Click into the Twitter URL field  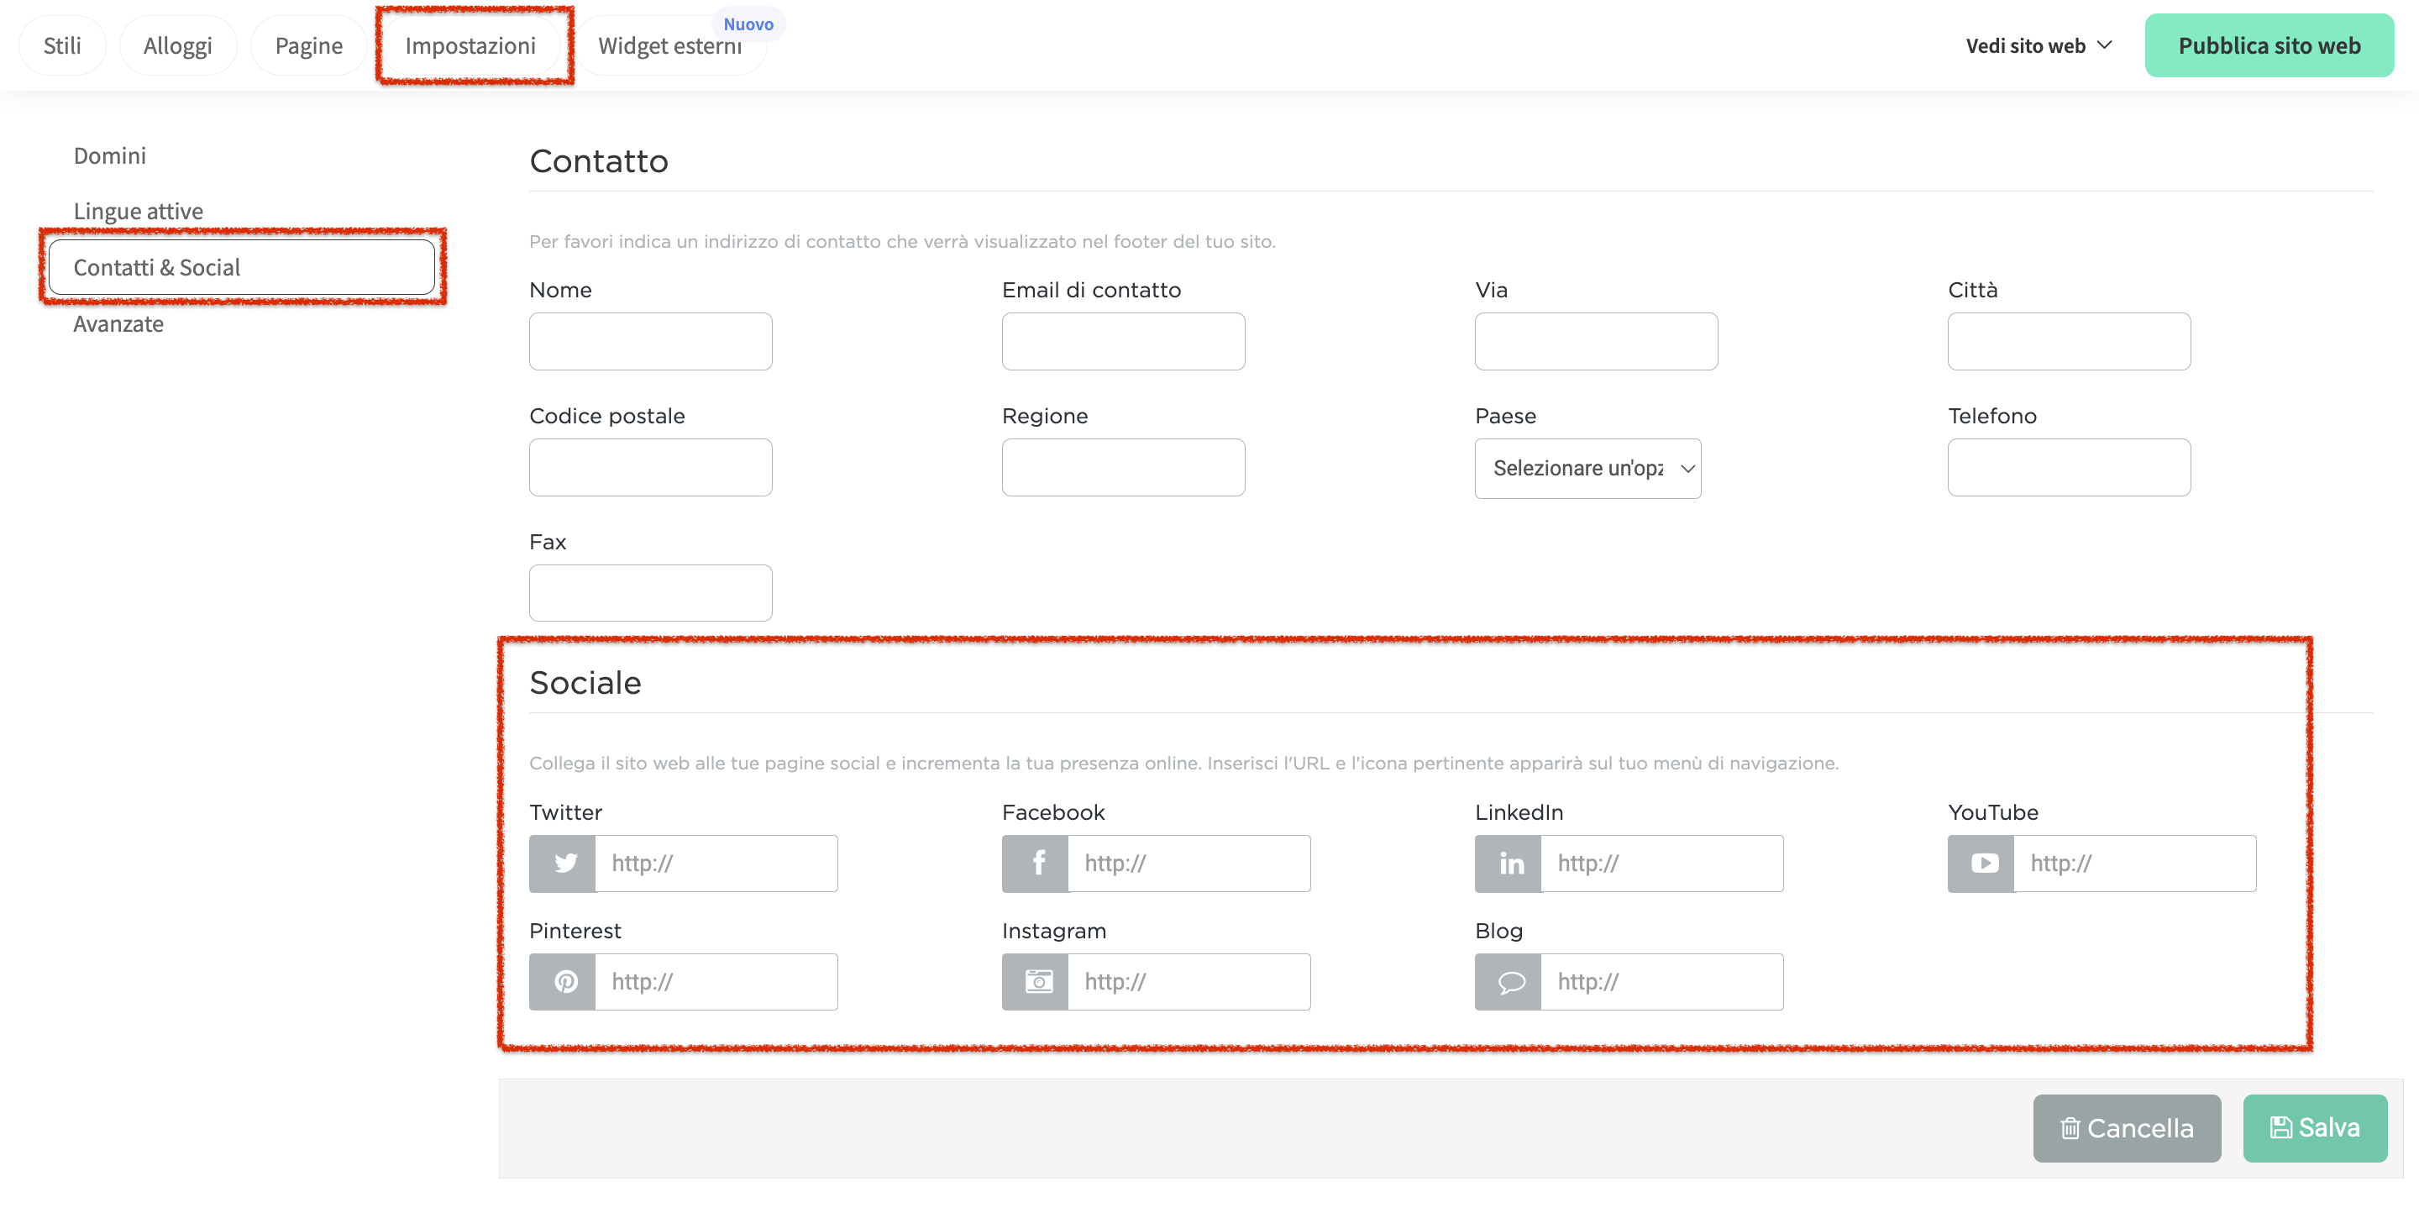716,863
